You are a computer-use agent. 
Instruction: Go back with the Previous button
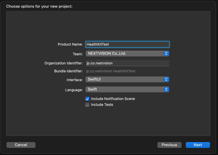pyautogui.click(x=169, y=145)
